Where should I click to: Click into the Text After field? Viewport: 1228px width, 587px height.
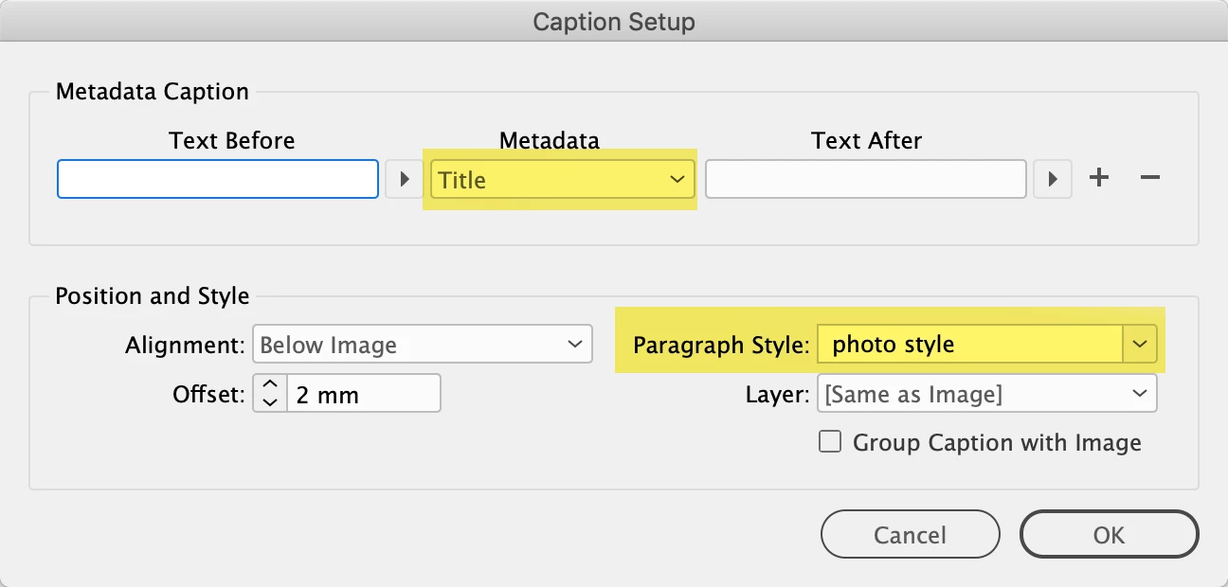pyautogui.click(x=865, y=179)
